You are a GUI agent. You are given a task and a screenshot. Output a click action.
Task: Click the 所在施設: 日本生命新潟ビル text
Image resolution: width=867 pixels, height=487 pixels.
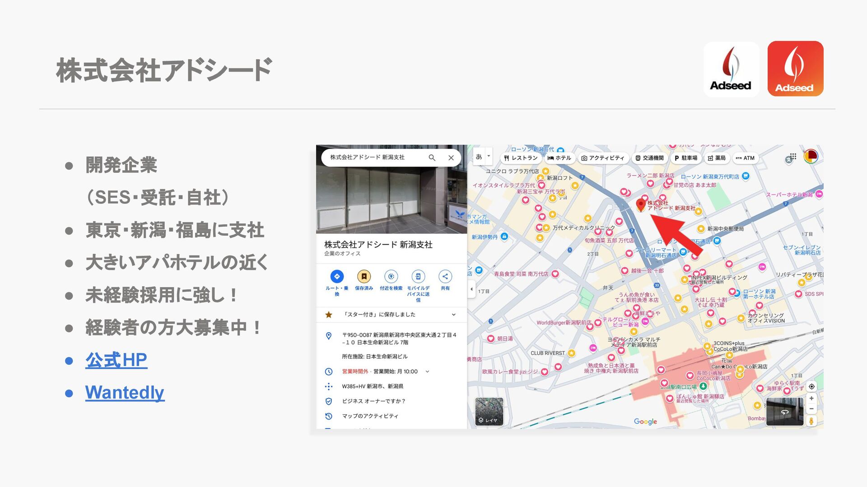coord(374,357)
